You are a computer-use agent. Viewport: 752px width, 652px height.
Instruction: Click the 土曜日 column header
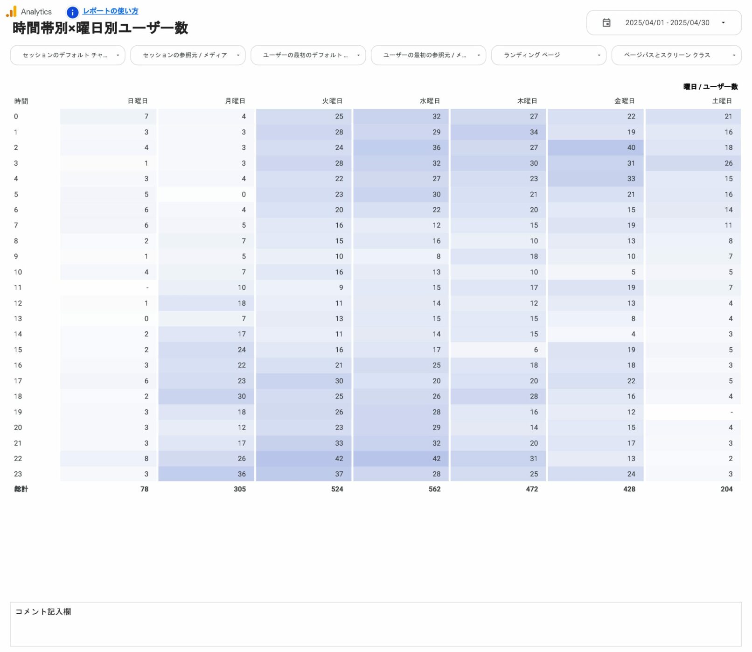[x=722, y=101]
